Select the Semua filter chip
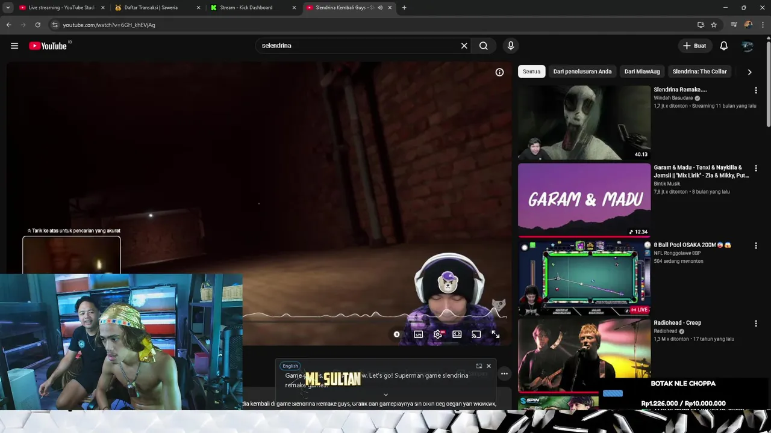 coord(531,72)
